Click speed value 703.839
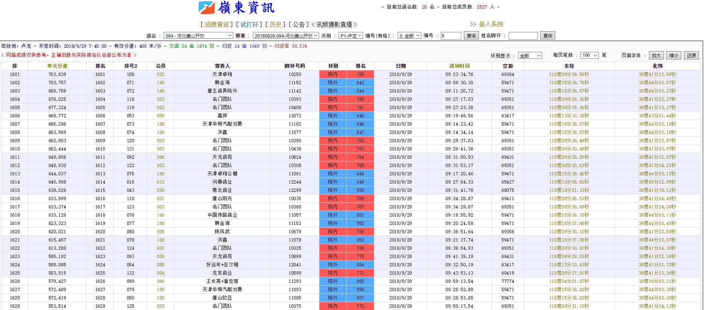 tap(57, 74)
